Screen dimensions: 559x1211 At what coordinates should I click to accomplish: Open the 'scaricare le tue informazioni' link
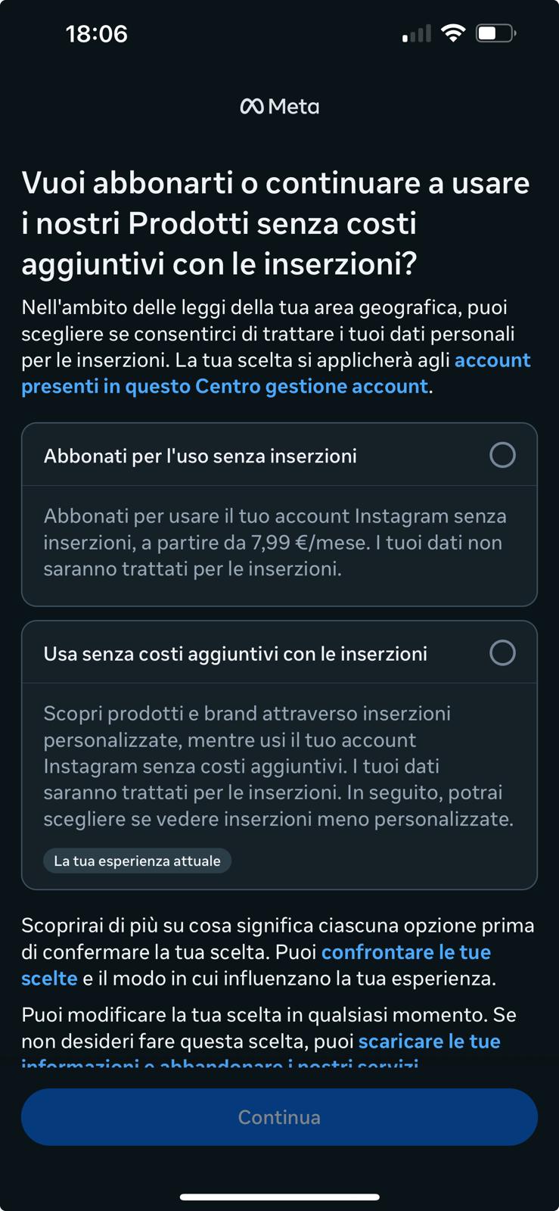261,1054
